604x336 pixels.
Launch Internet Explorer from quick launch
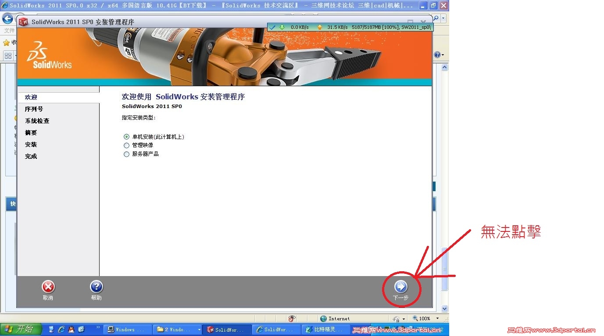click(61, 329)
